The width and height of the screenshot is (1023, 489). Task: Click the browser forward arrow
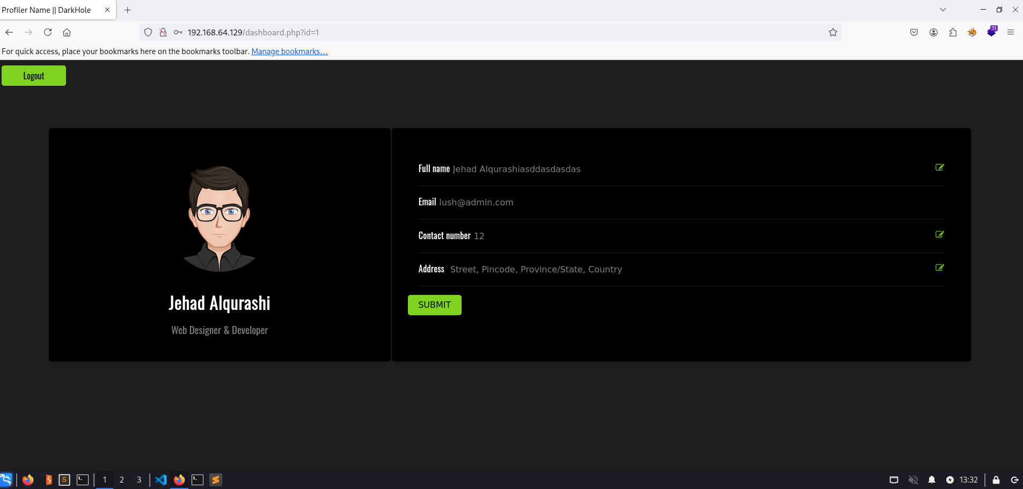coord(28,32)
